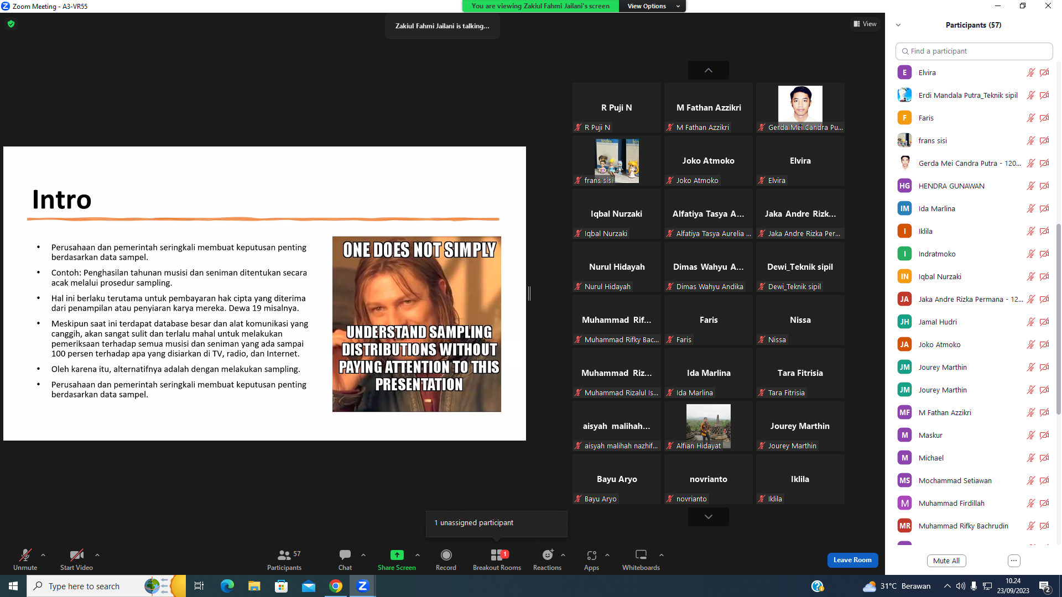Show hidden system tray icons
Screen dimensions: 1062x597
947,586
